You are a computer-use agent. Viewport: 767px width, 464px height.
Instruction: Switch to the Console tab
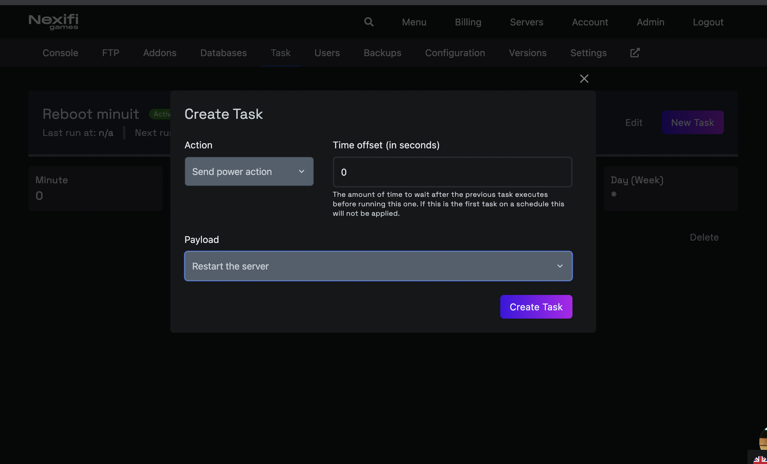tap(60, 53)
